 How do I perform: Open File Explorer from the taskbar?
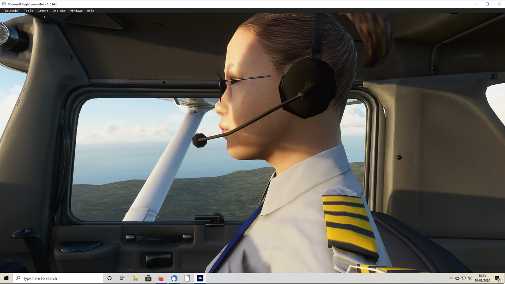[x=135, y=278]
